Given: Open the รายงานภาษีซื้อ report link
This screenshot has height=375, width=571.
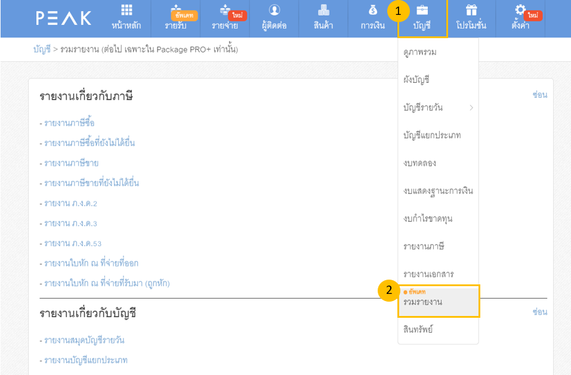Looking at the screenshot, I should [69, 123].
